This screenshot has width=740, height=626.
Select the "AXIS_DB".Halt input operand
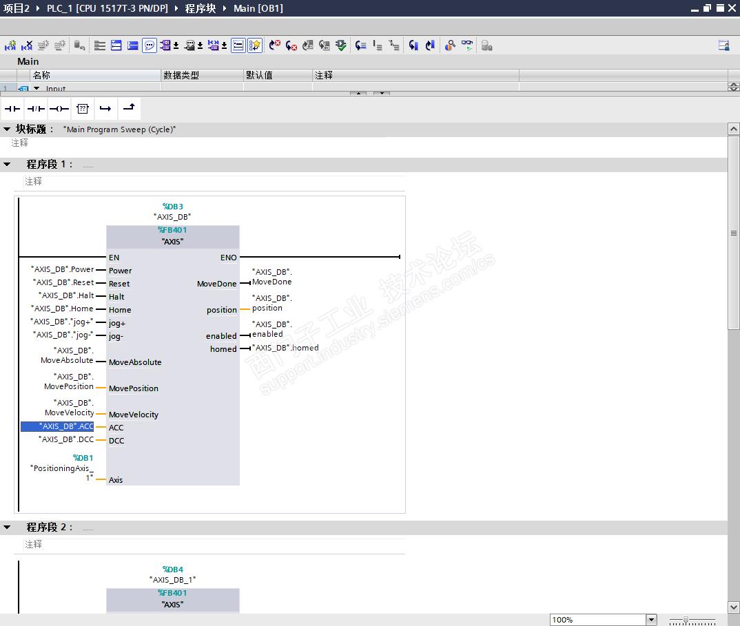(67, 295)
